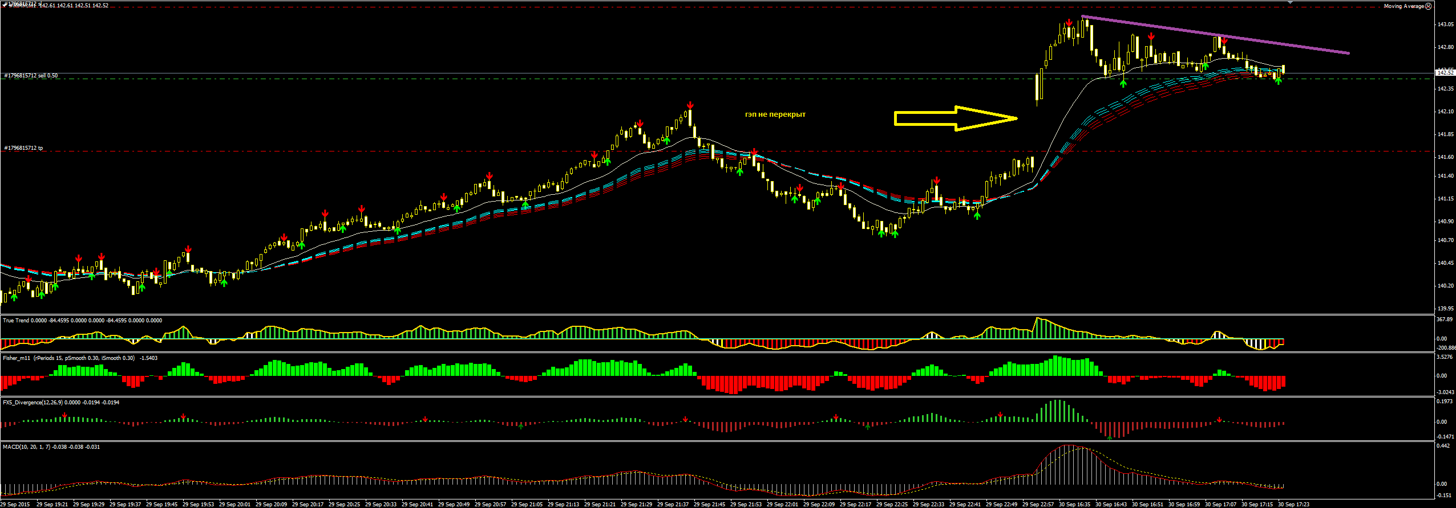
Task: Select the '#1796815712 tp' take-profit label
Action: pyautogui.click(x=23, y=148)
